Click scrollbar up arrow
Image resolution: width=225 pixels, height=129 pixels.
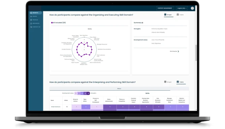pyautogui.click(x=196, y=6)
